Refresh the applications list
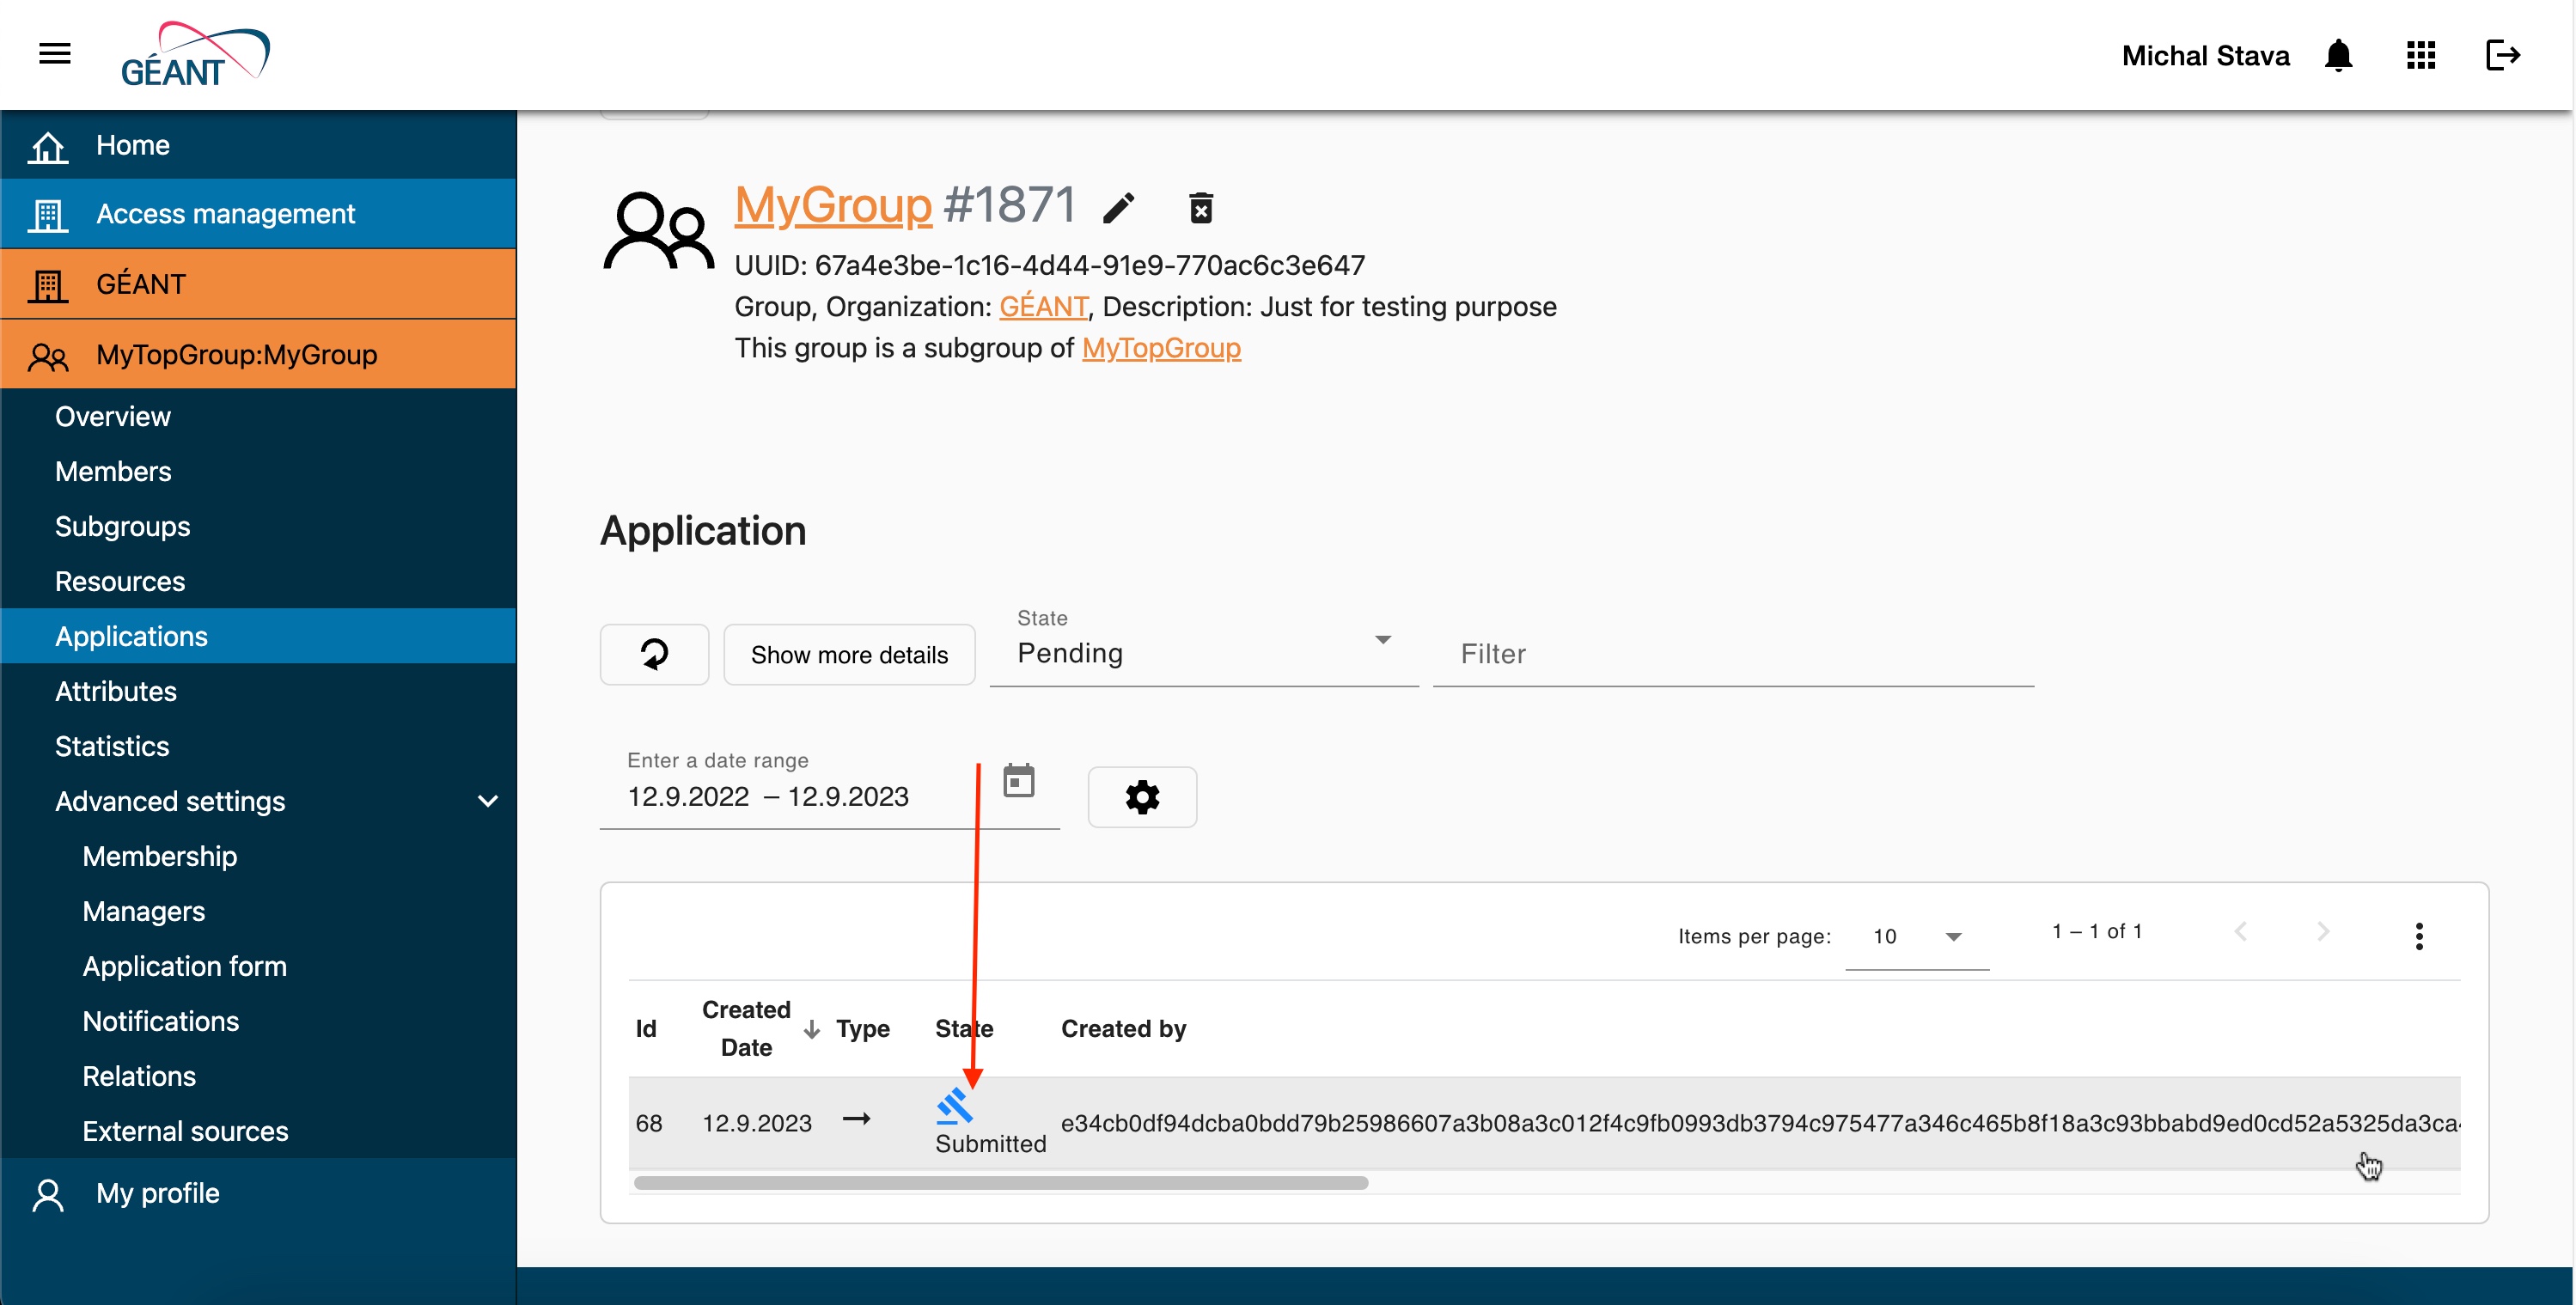The image size is (2576, 1305). 654,654
